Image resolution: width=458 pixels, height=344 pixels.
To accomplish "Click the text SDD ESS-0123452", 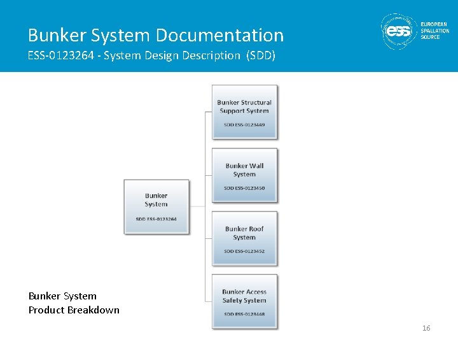I will click(x=244, y=251).
